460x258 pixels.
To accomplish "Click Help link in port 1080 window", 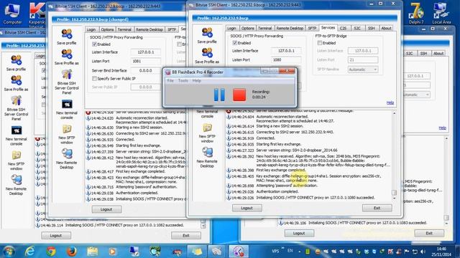I will click(390, 102).
